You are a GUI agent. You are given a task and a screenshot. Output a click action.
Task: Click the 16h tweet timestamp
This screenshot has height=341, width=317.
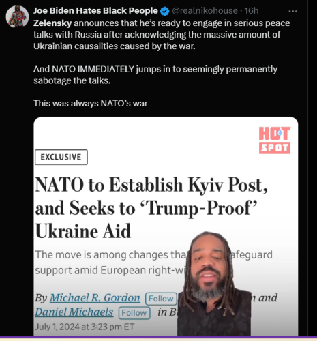click(x=252, y=11)
